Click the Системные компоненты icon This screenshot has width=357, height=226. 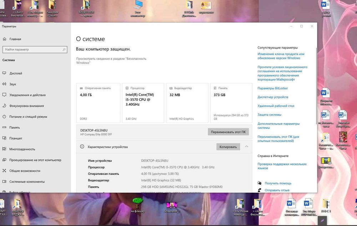(4, 182)
